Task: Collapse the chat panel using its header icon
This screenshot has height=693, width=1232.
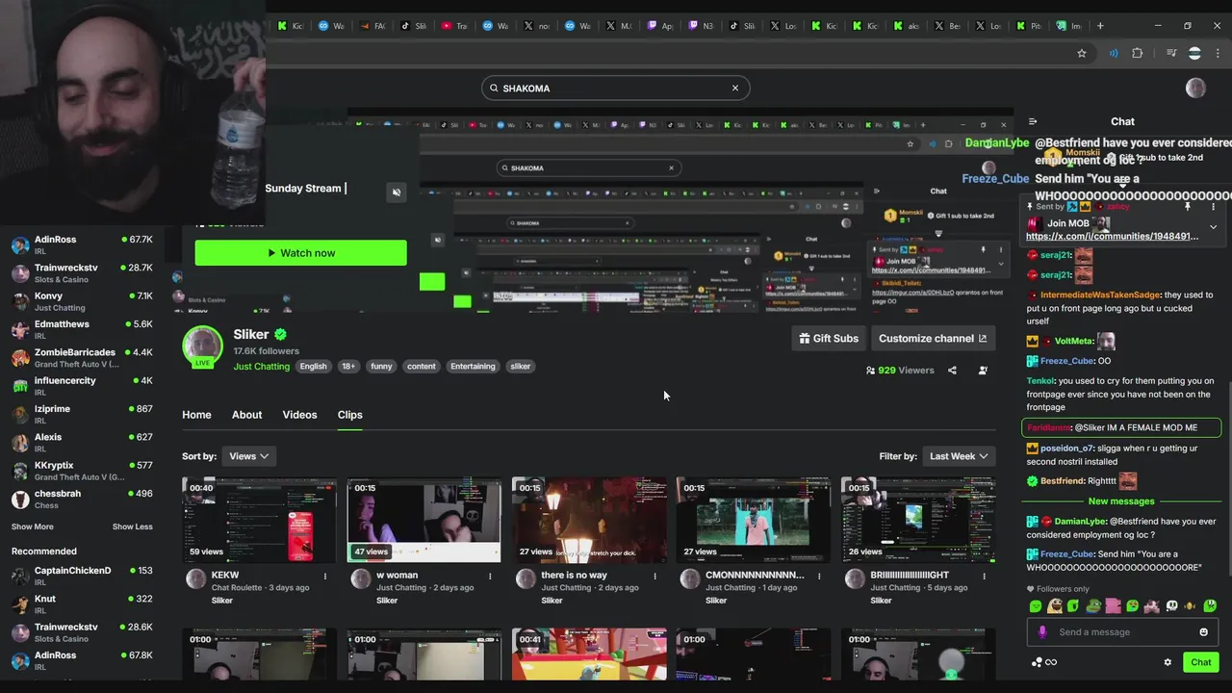Action: click(x=1033, y=121)
